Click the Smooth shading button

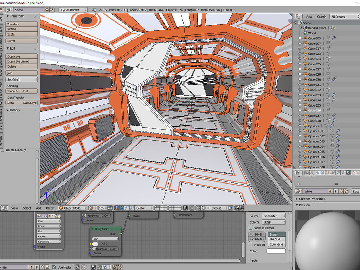click(13, 91)
